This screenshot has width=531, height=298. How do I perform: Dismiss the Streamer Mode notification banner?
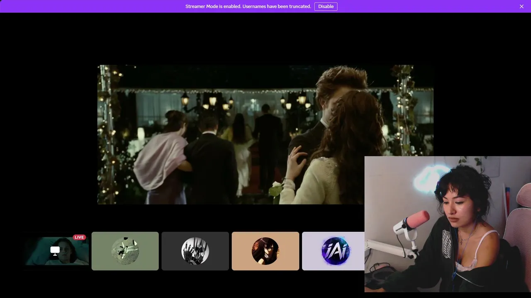tap(521, 6)
